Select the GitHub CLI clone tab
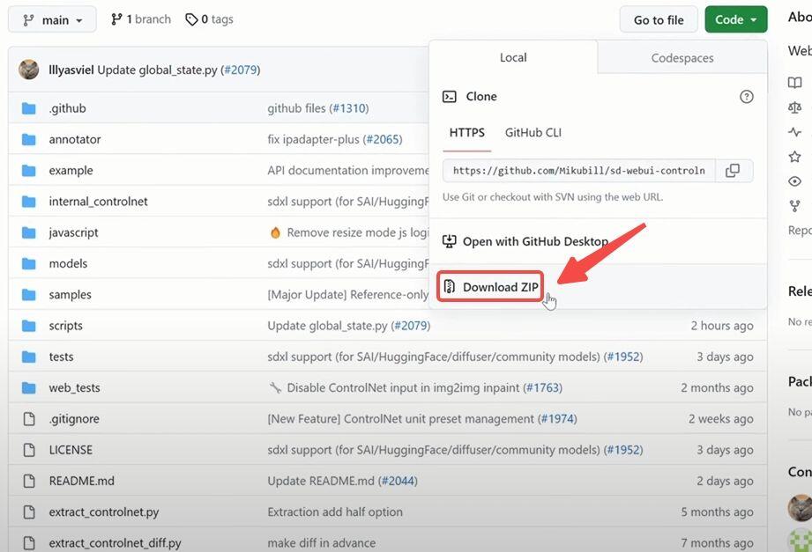This screenshot has height=552, width=812. pyautogui.click(x=533, y=133)
